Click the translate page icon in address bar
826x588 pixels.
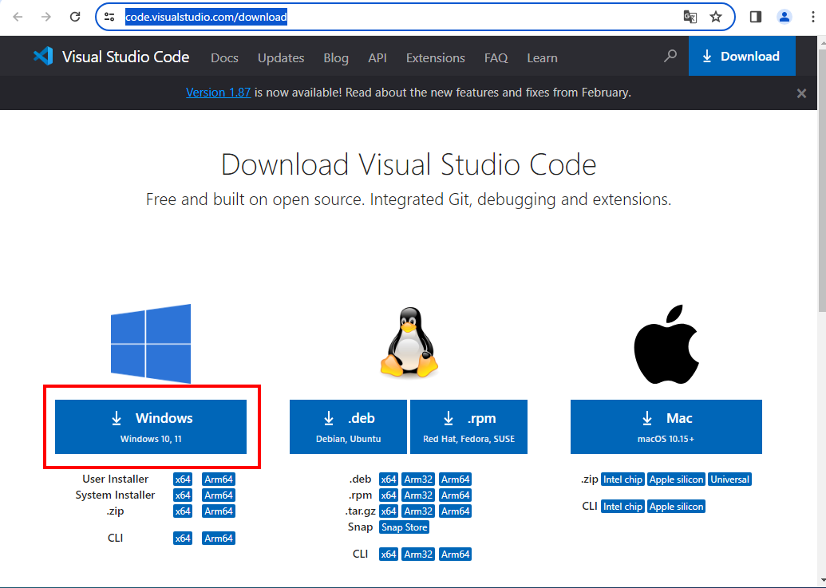pyautogui.click(x=690, y=17)
